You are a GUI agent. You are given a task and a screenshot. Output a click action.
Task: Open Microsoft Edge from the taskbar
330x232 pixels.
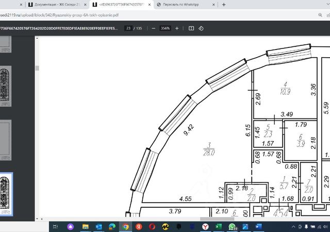[x=112, y=227]
